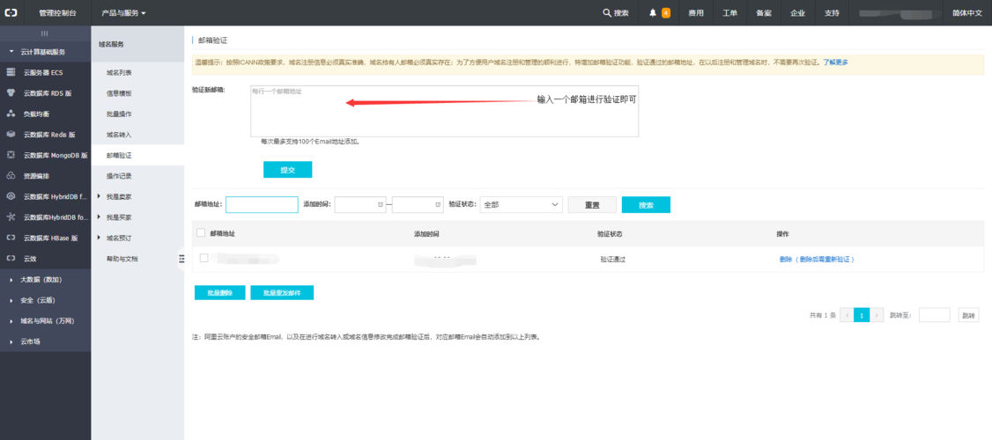Focus the 跳转至 page number input

coord(935,315)
